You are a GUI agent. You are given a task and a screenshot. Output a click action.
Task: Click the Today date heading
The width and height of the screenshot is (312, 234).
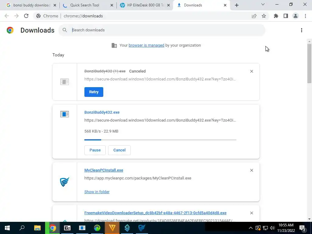58,55
